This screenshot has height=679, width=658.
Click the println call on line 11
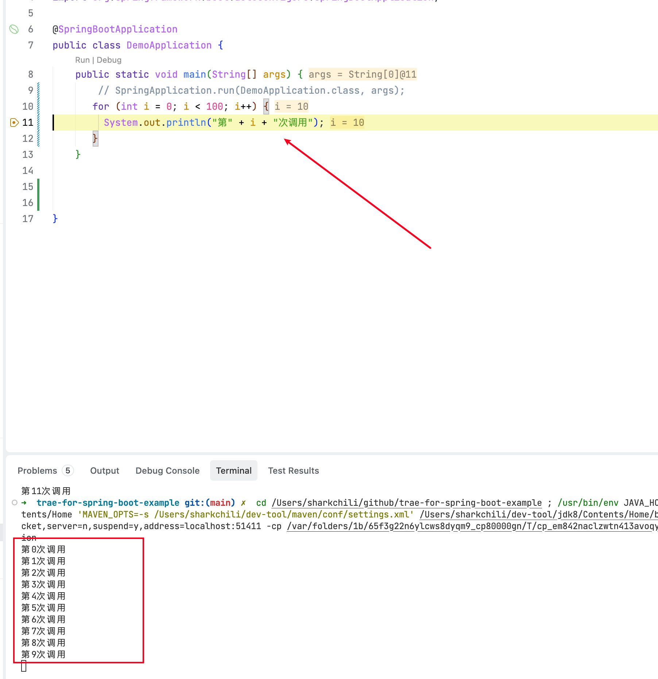click(x=186, y=123)
